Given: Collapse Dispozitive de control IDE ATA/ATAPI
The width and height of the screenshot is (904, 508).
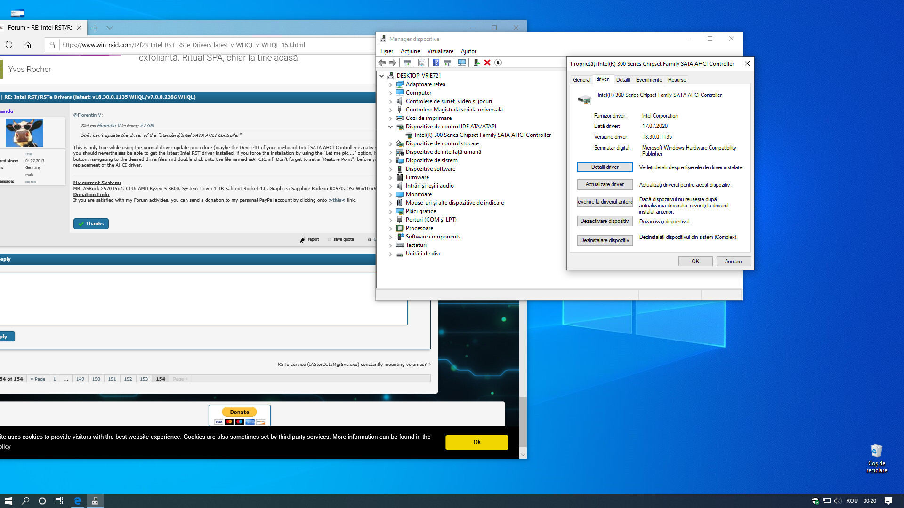Looking at the screenshot, I should [390, 127].
